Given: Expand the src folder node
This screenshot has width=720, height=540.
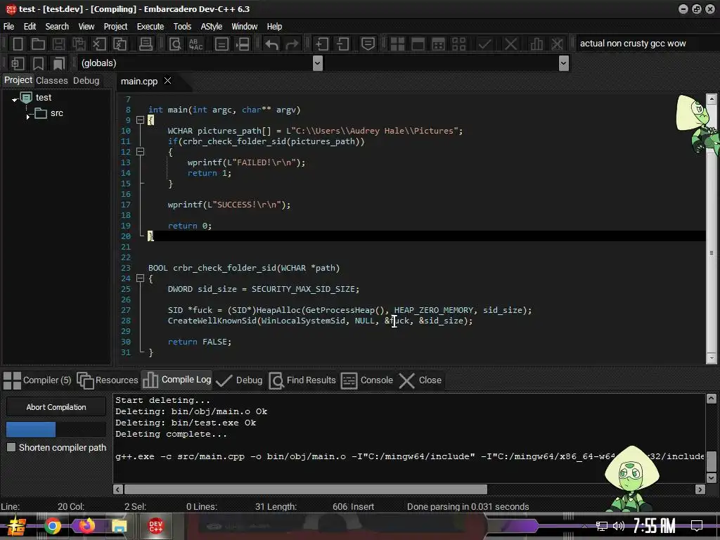Looking at the screenshot, I should (x=28, y=117).
